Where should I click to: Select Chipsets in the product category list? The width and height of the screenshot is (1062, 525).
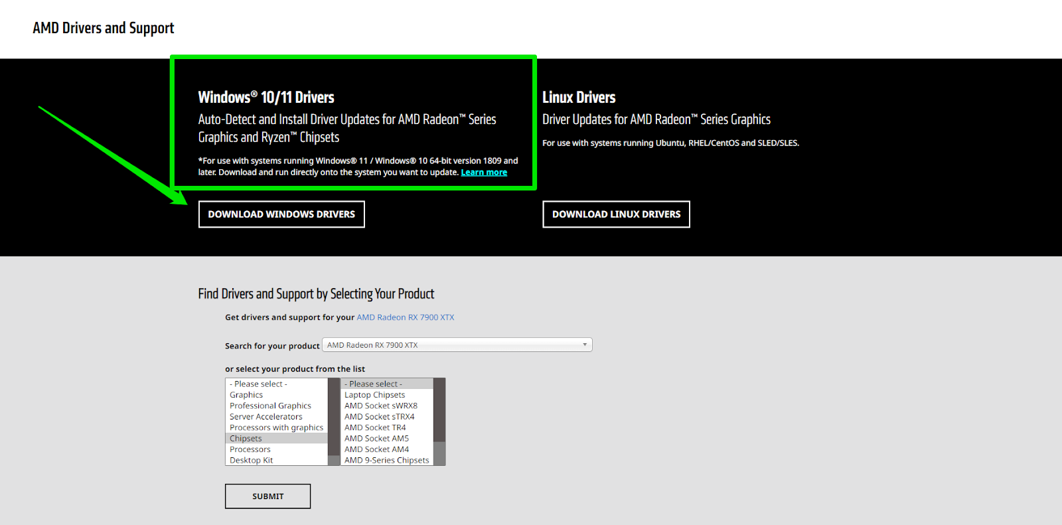point(277,438)
